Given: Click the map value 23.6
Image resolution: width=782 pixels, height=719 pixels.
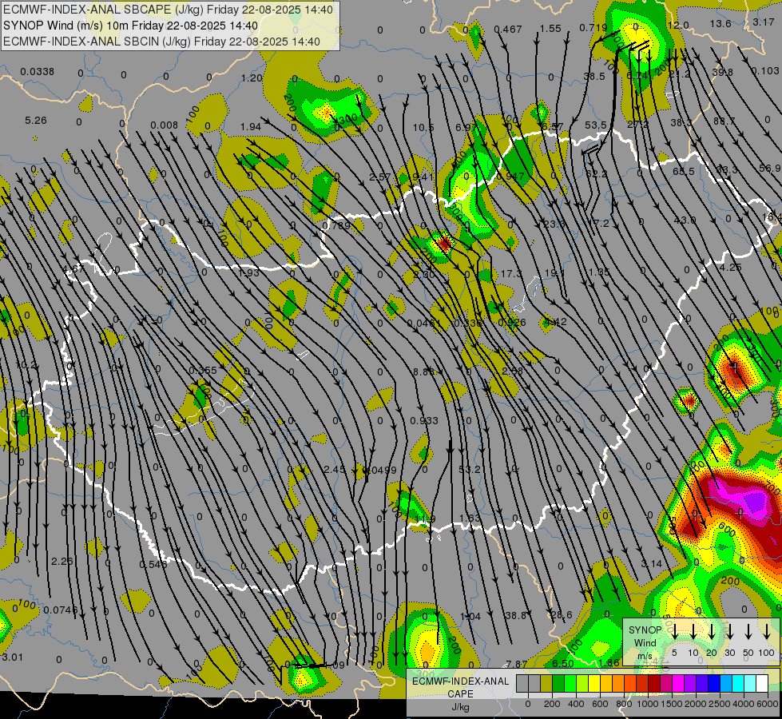Looking at the screenshot, I should pyautogui.click(x=554, y=224).
